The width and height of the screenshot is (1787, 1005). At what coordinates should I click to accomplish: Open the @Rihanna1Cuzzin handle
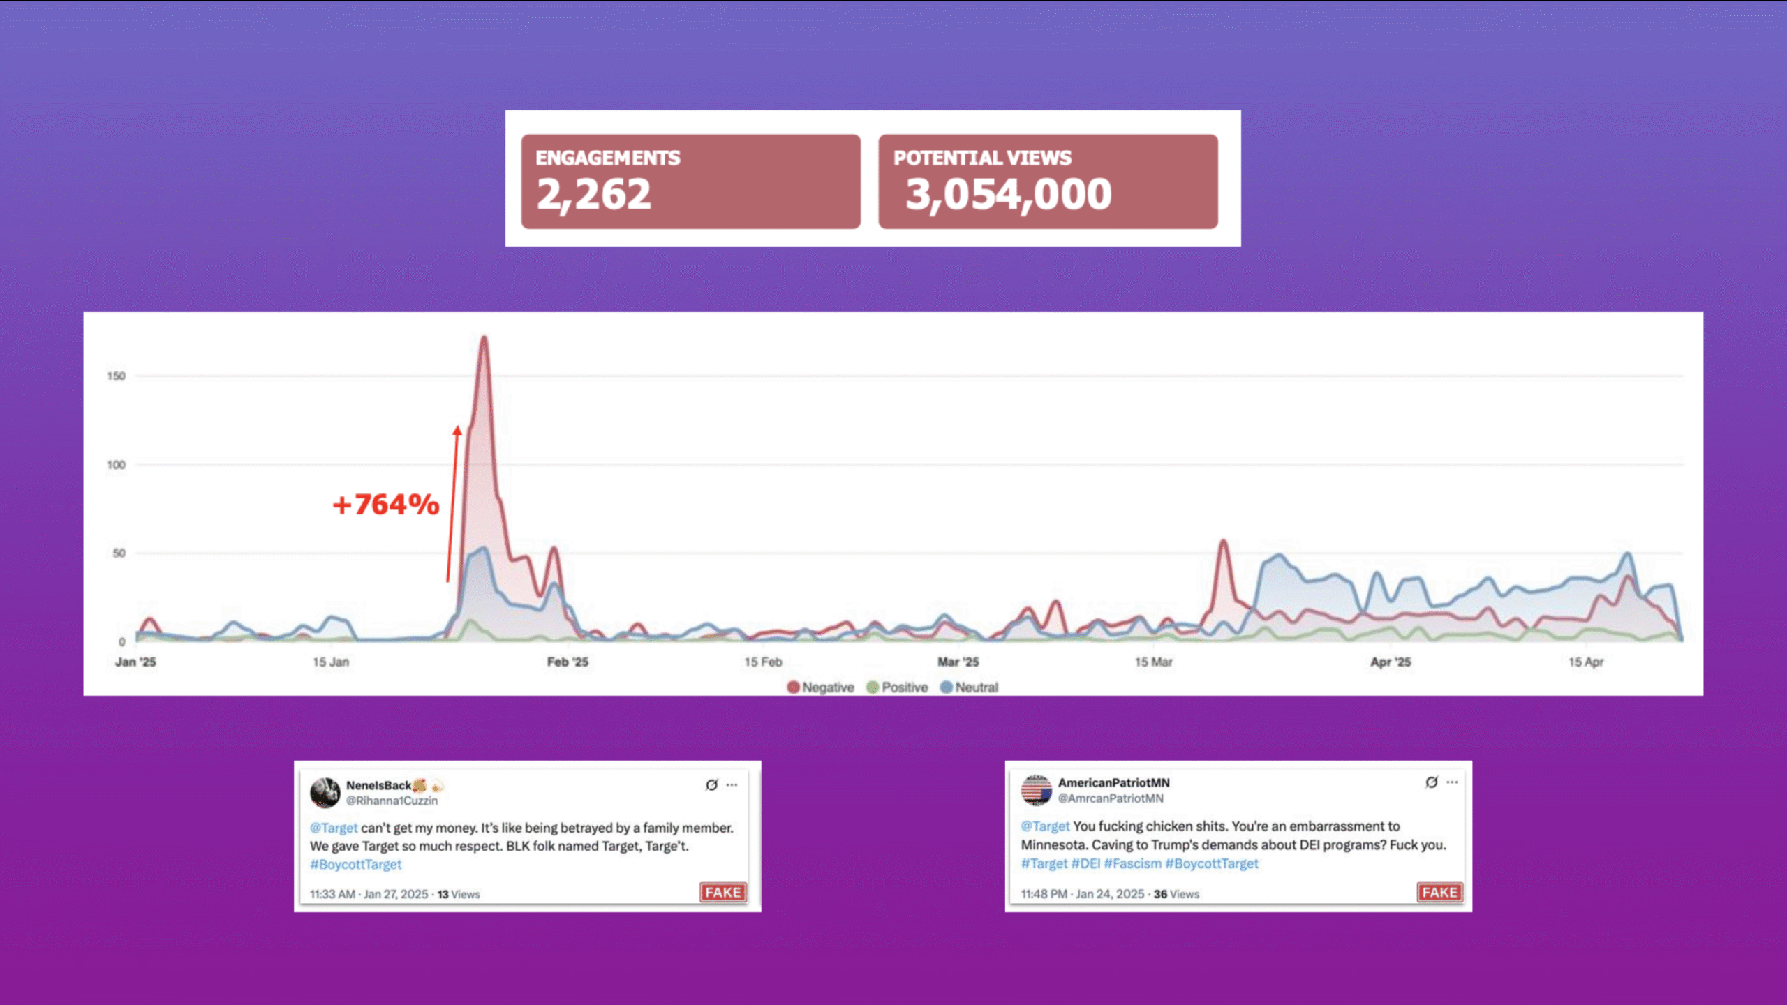(392, 801)
